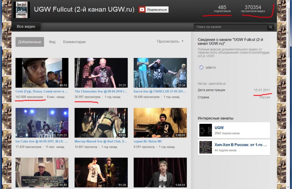
Task: Open the Мистер Малой live video title
Action: pyautogui.click(x=101, y=141)
